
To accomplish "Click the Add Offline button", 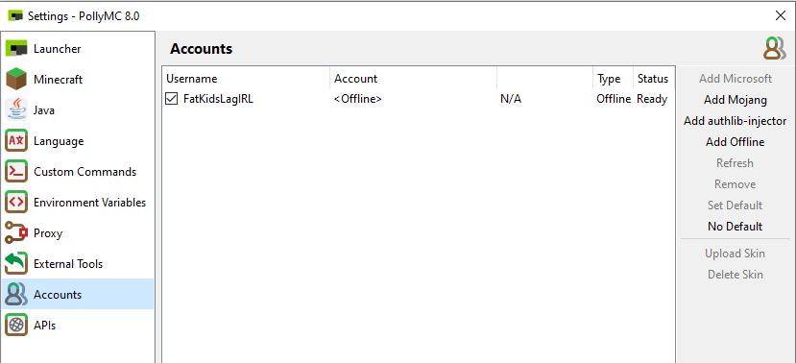I will coord(736,142).
